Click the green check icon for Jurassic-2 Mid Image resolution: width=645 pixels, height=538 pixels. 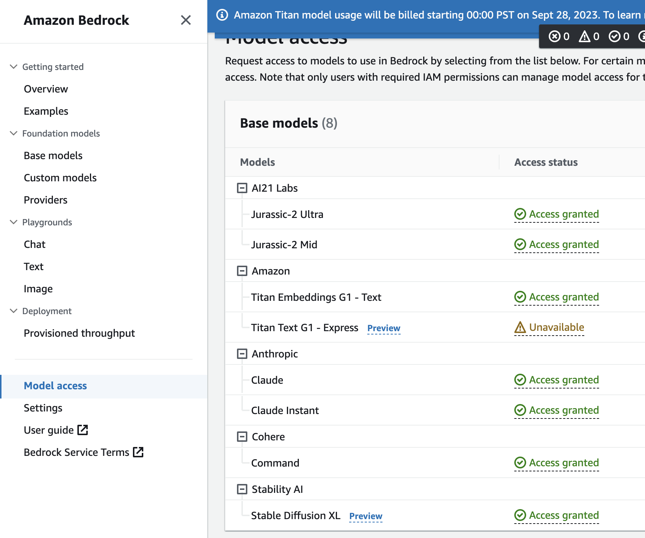pyautogui.click(x=520, y=244)
